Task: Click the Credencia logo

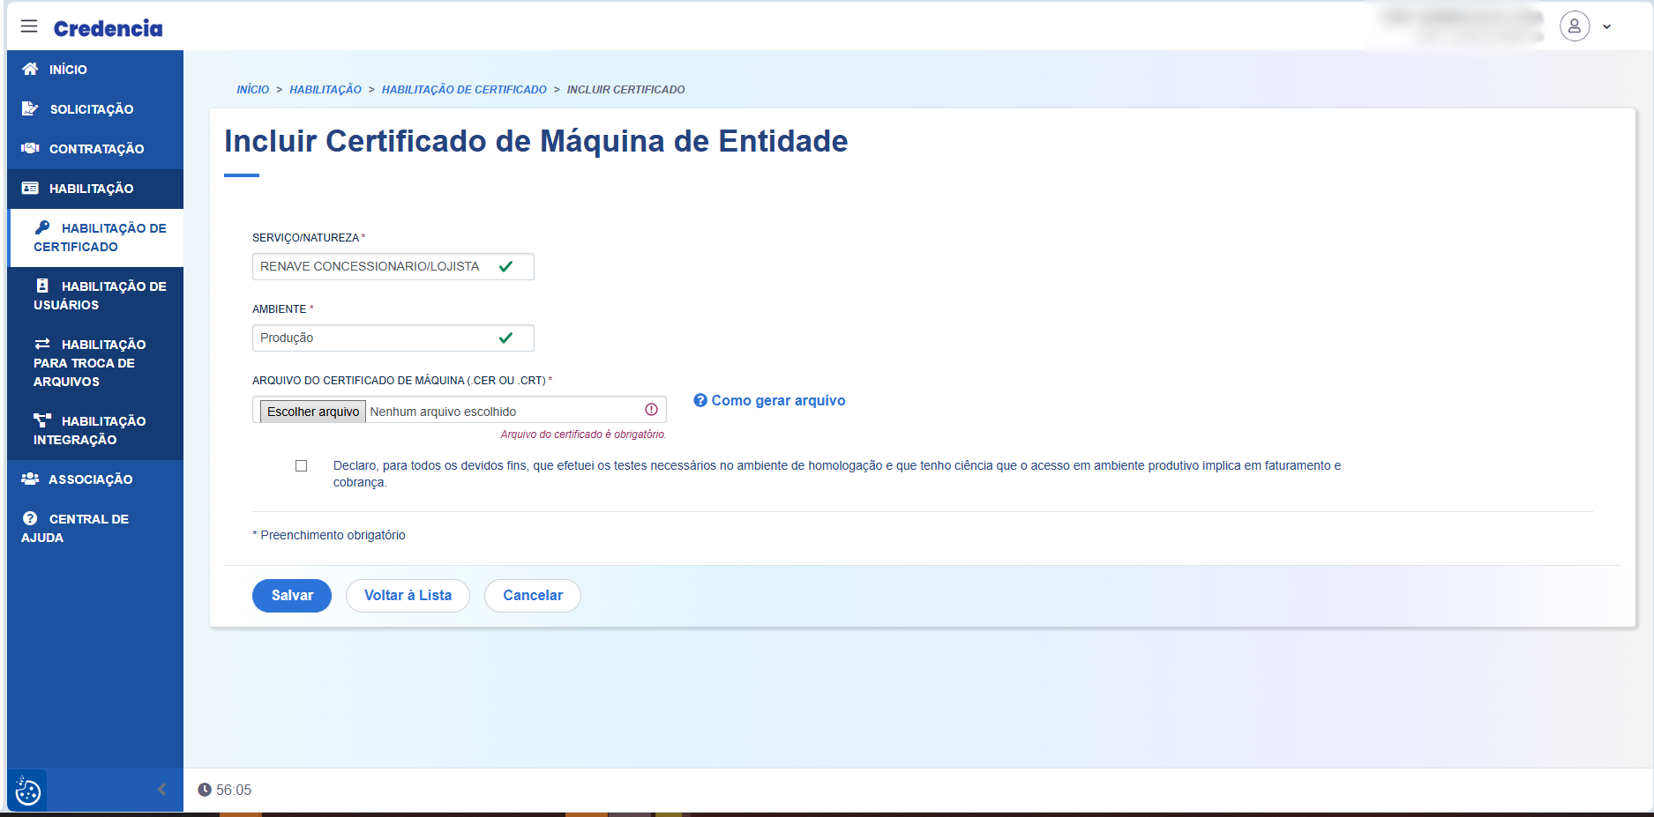Action: point(108,28)
